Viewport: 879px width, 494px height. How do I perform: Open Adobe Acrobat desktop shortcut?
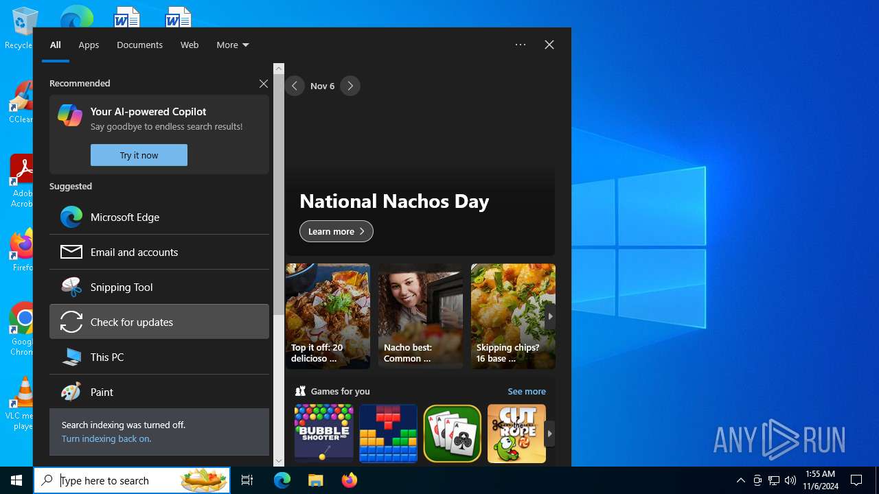pyautogui.click(x=21, y=180)
